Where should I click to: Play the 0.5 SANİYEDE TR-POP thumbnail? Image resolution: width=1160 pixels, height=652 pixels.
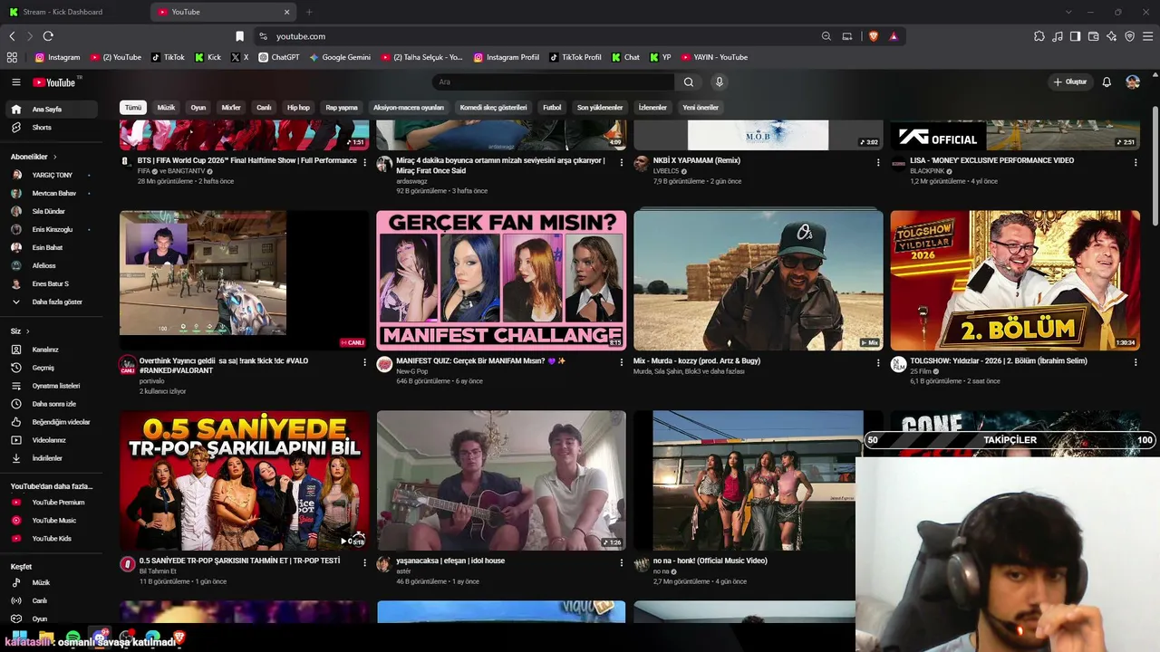pos(245,481)
